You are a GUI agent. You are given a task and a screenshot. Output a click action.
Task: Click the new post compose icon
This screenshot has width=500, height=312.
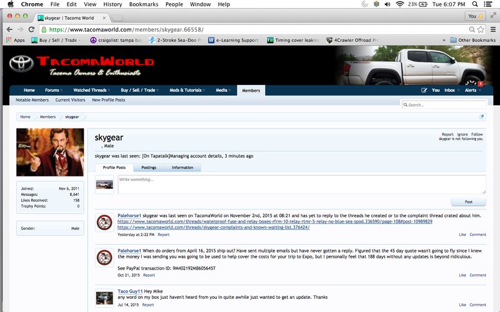tap(424, 90)
